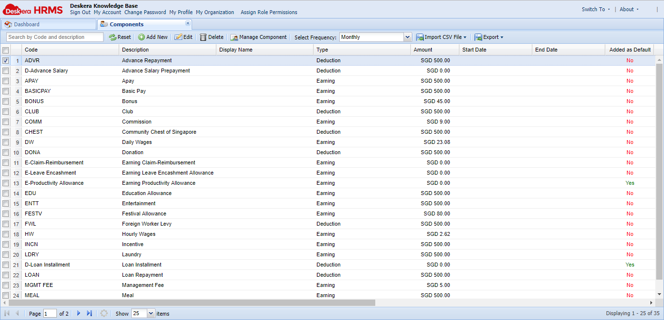Check the FWL row checkbox
664x320 pixels.
5,224
